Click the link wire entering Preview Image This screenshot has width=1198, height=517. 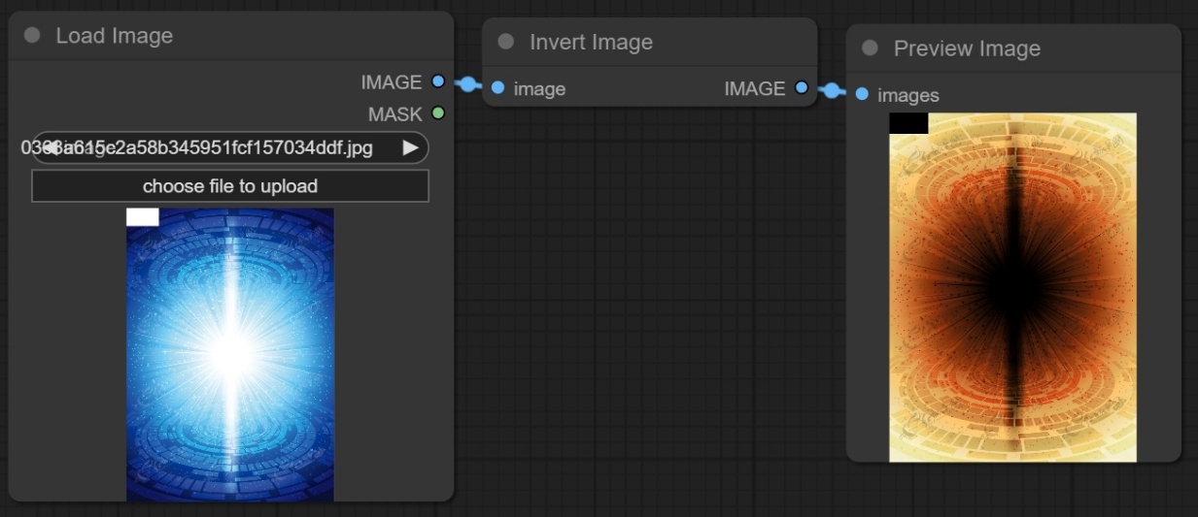832,91
